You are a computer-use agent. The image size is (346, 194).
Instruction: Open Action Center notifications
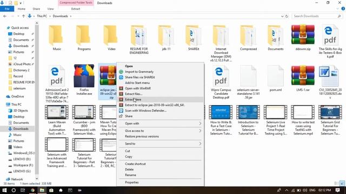(x=337, y=190)
